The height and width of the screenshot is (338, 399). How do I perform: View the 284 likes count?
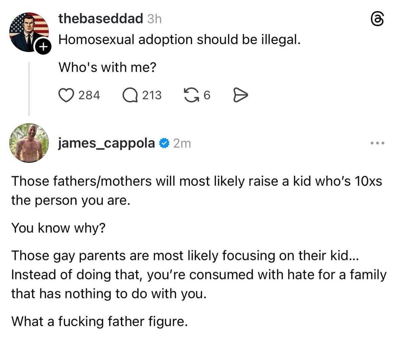pyautogui.click(x=89, y=96)
